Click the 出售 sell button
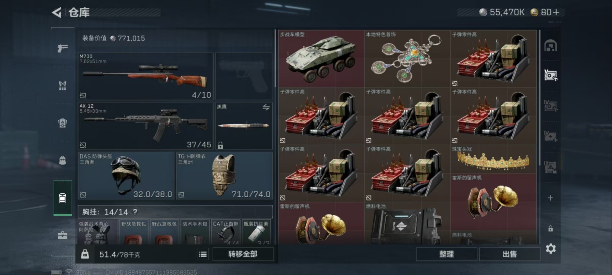This screenshot has width=612, height=275. click(x=509, y=254)
